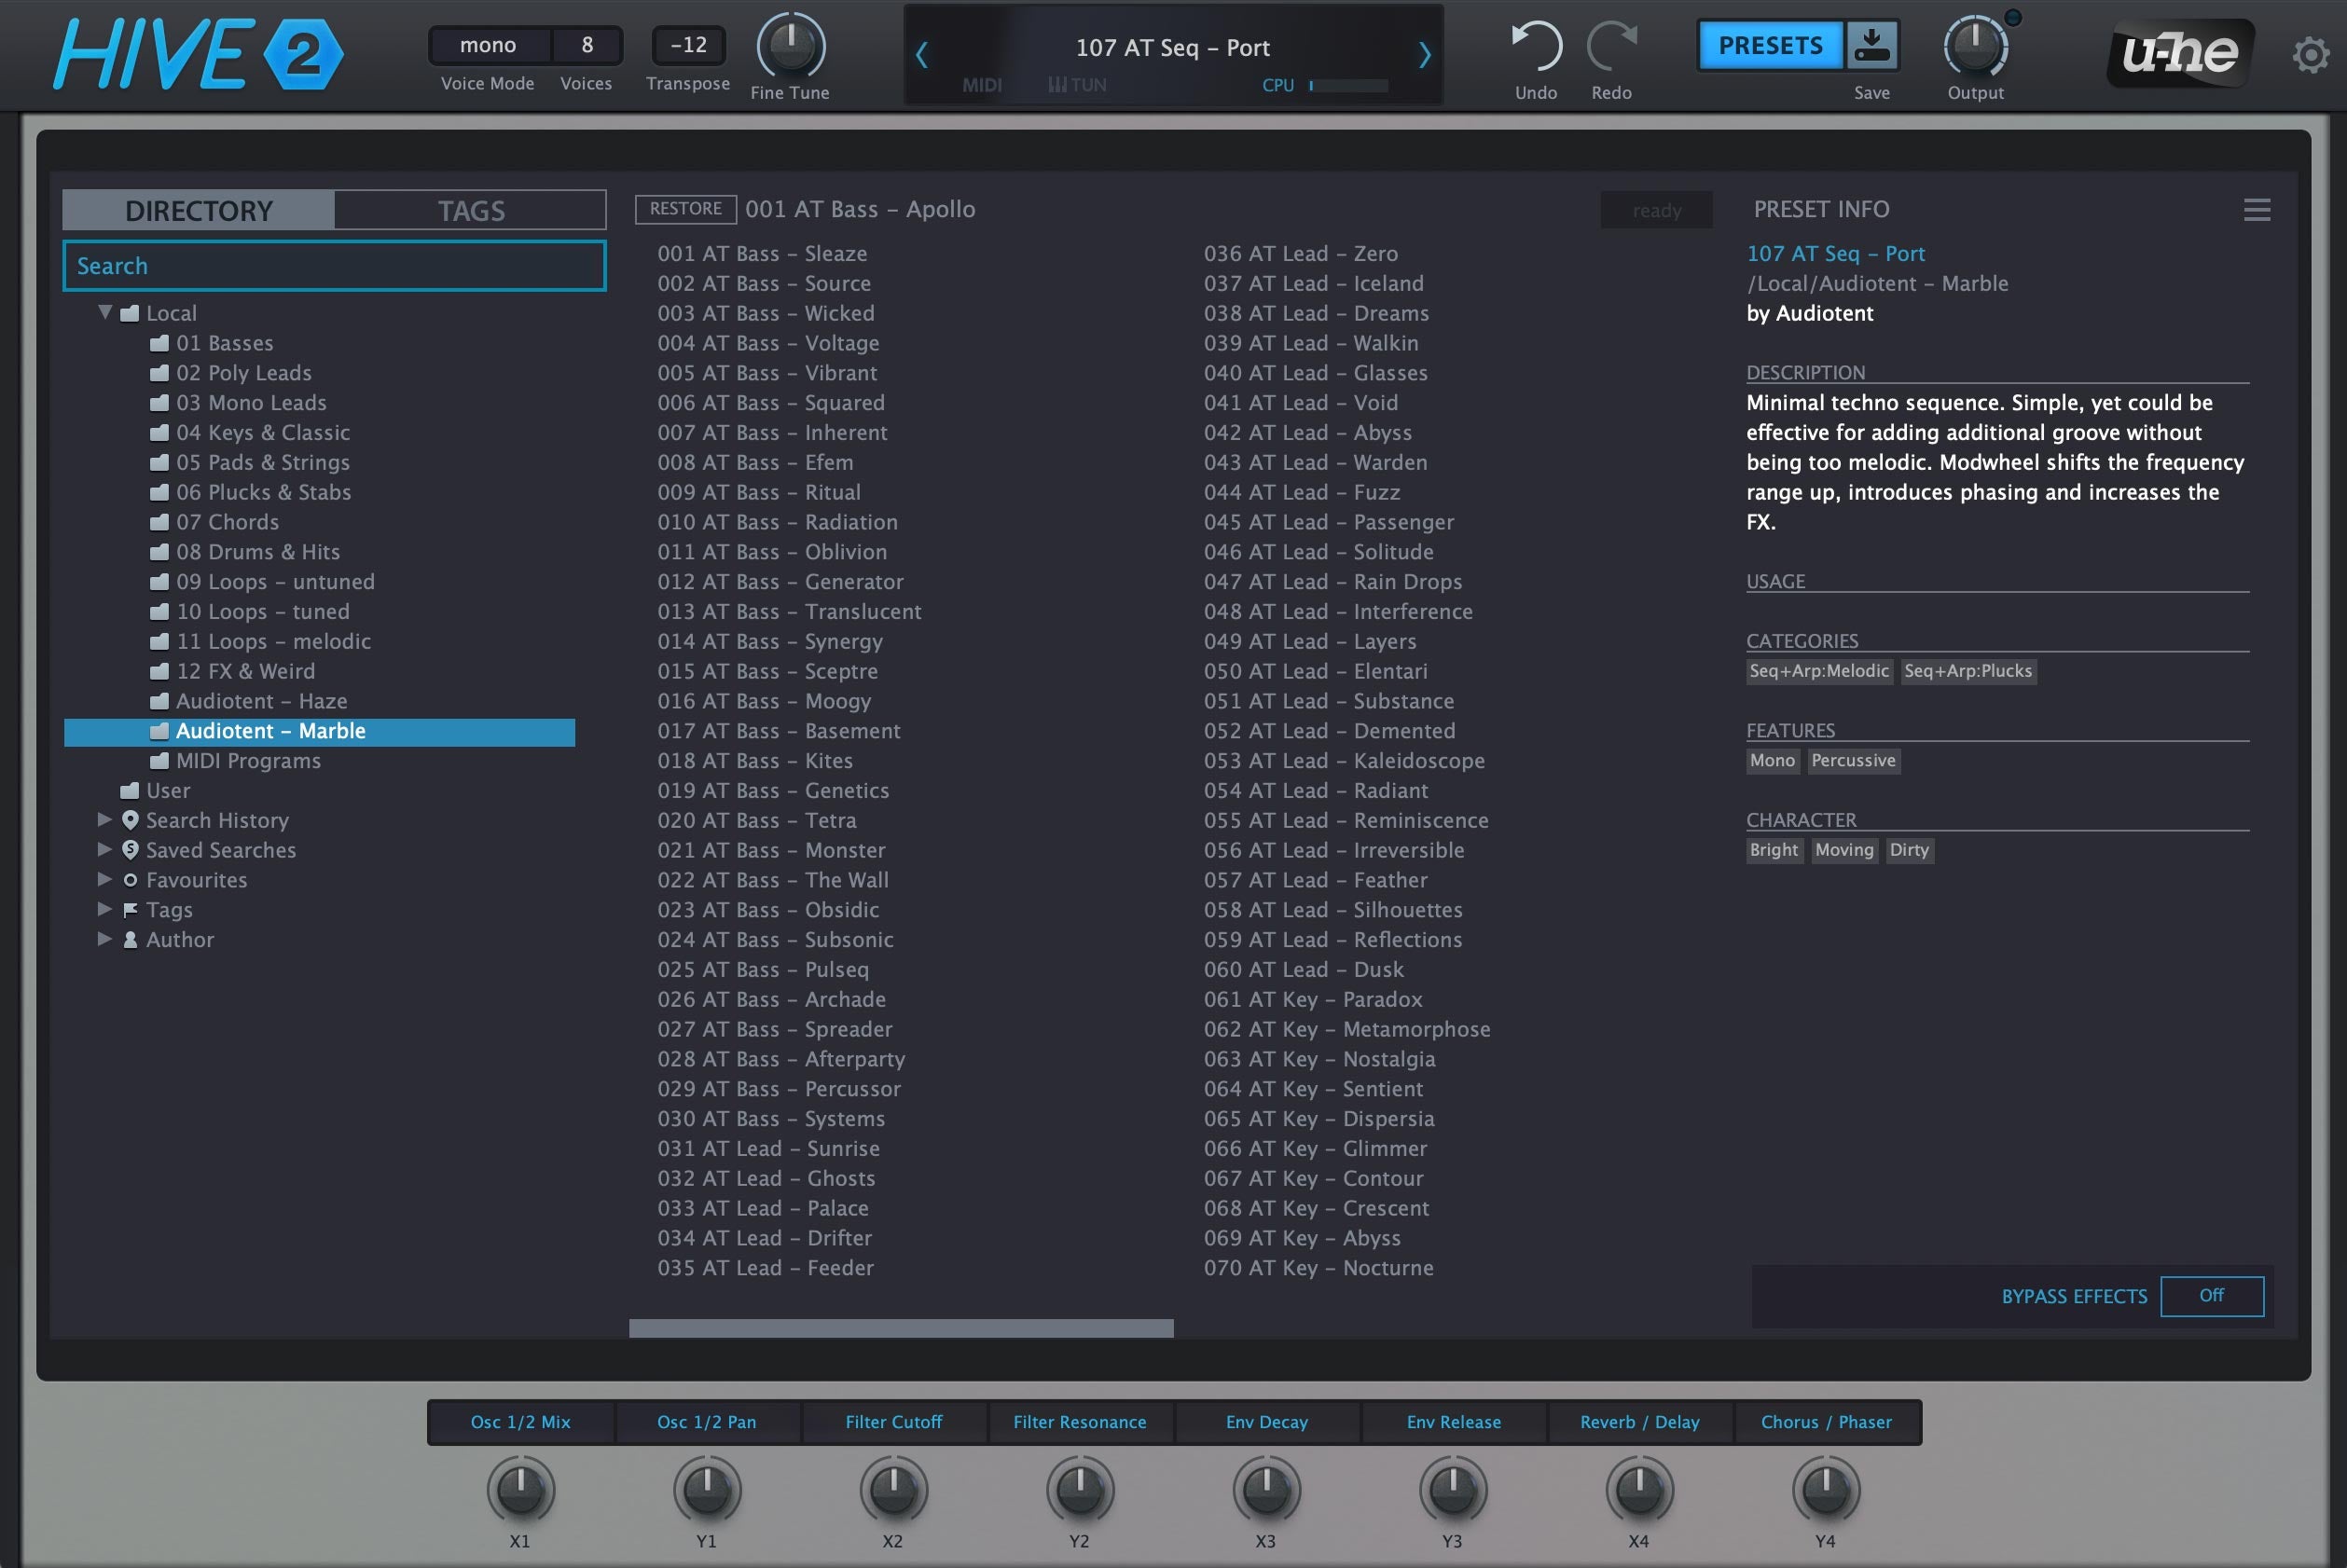Expand the Search History node
Viewport: 2347px width, 1568px height.
[104, 820]
